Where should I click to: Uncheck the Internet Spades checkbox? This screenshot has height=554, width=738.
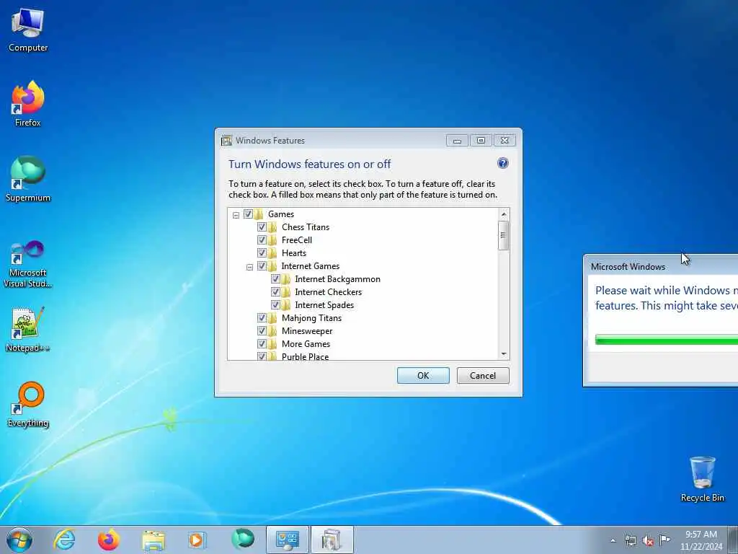coord(275,305)
